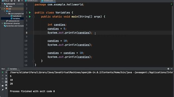
Task: Hide the Project panel with minus icon
Action: (22, 1)
